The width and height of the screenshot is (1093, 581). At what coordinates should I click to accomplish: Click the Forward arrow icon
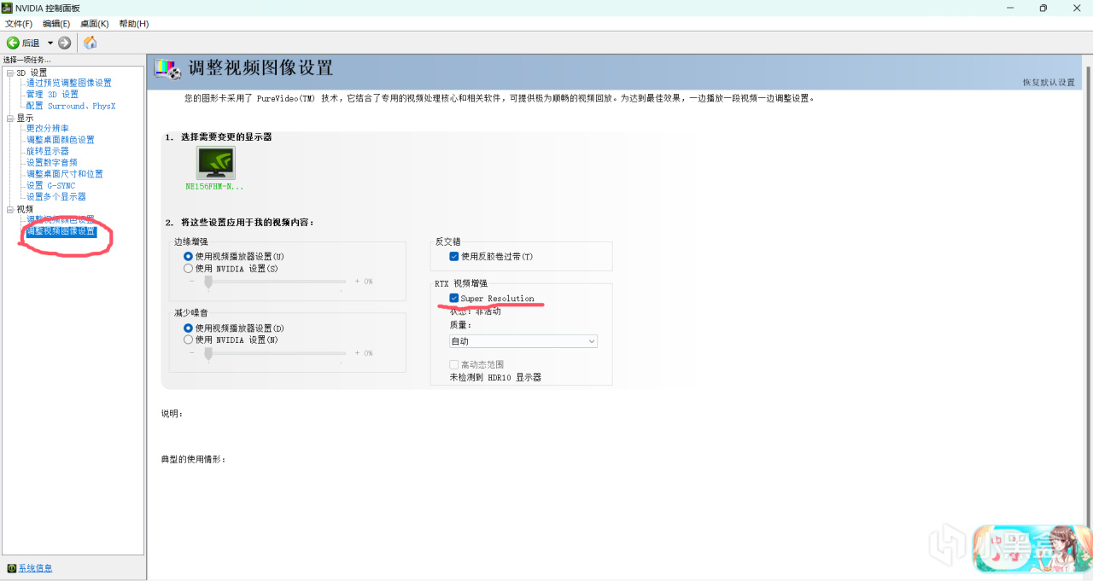pos(64,43)
